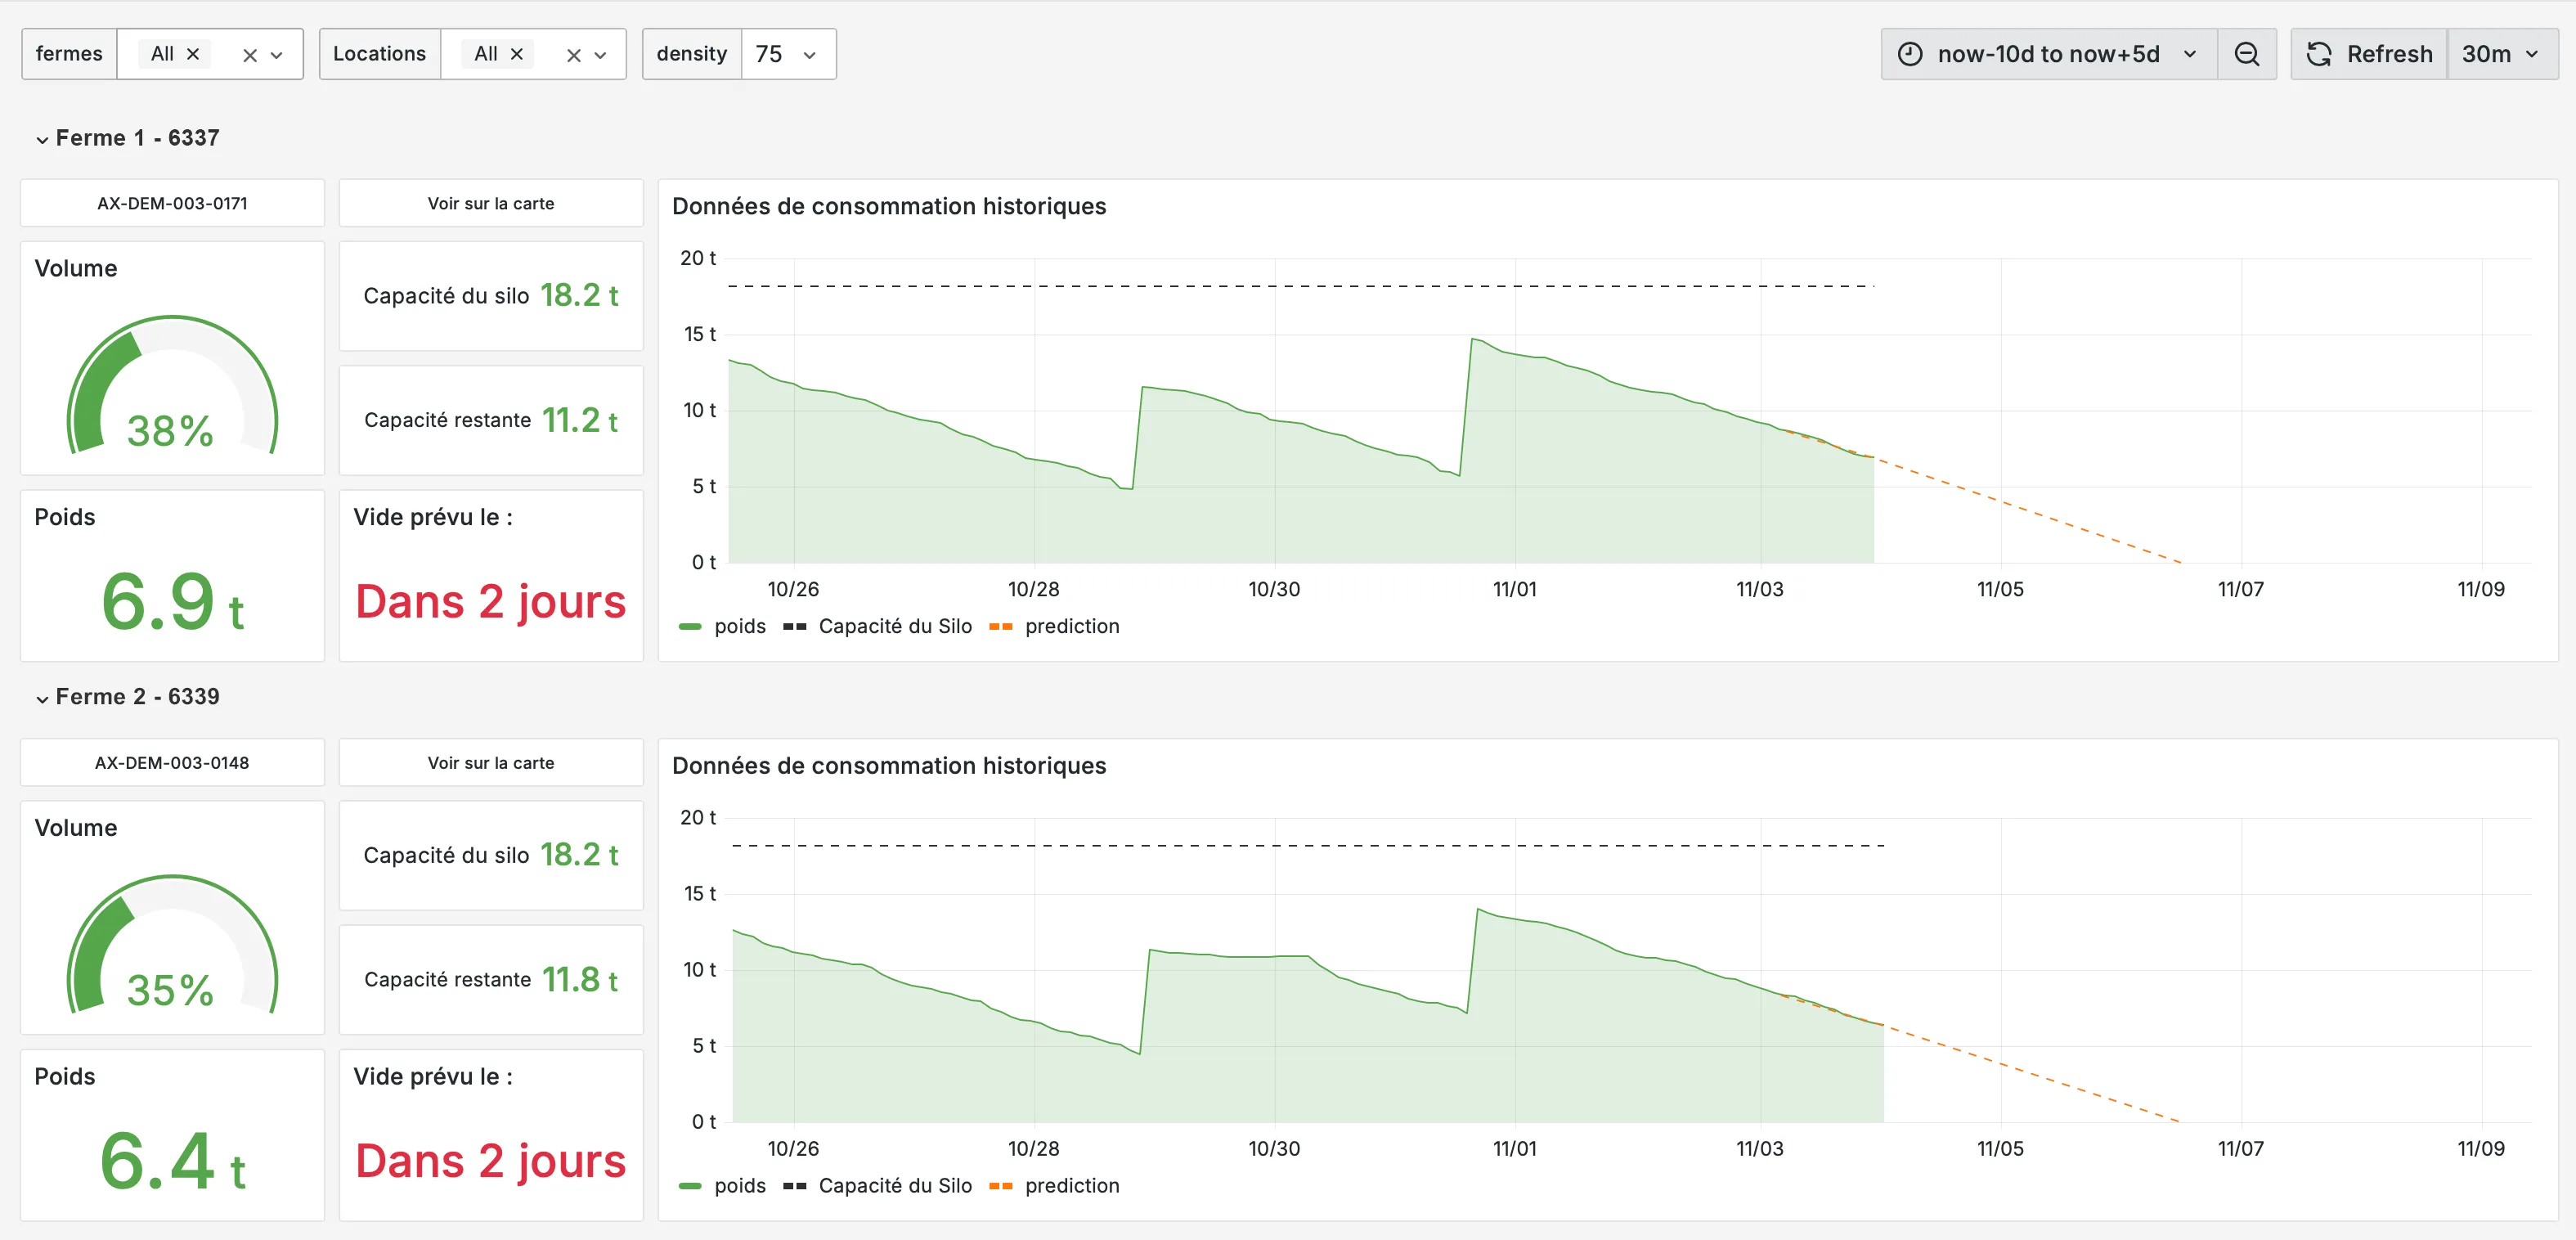Viewport: 2576px width, 1240px height.
Task: Expand the Locations variable dropdown chevron
Action: 601,55
